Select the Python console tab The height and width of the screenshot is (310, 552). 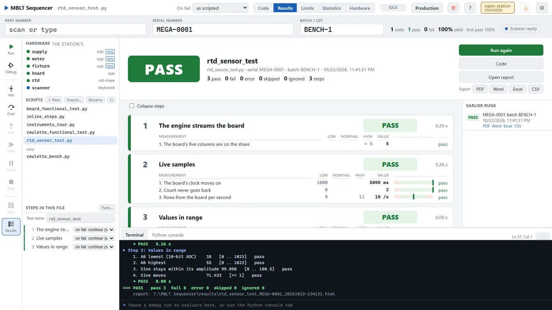click(168, 235)
